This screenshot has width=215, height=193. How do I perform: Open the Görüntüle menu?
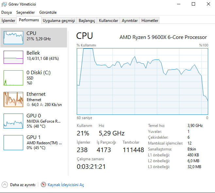[x=48, y=12]
